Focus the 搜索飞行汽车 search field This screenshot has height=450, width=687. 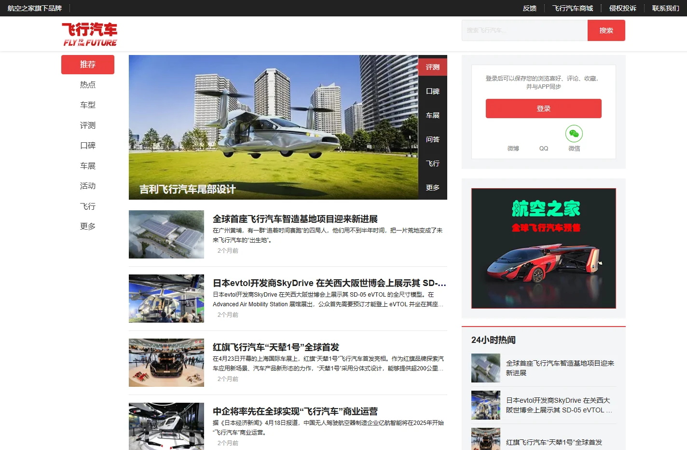pos(524,30)
